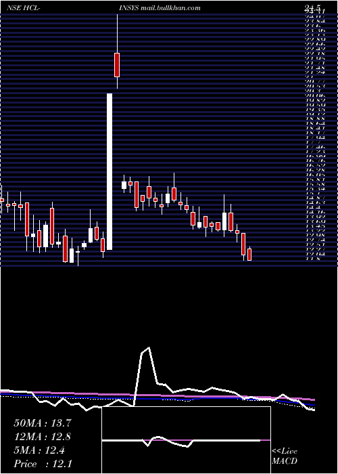This screenshot has height=474, width=338.
Task: Click the red candlestick at the chart peak
Action: point(117,65)
